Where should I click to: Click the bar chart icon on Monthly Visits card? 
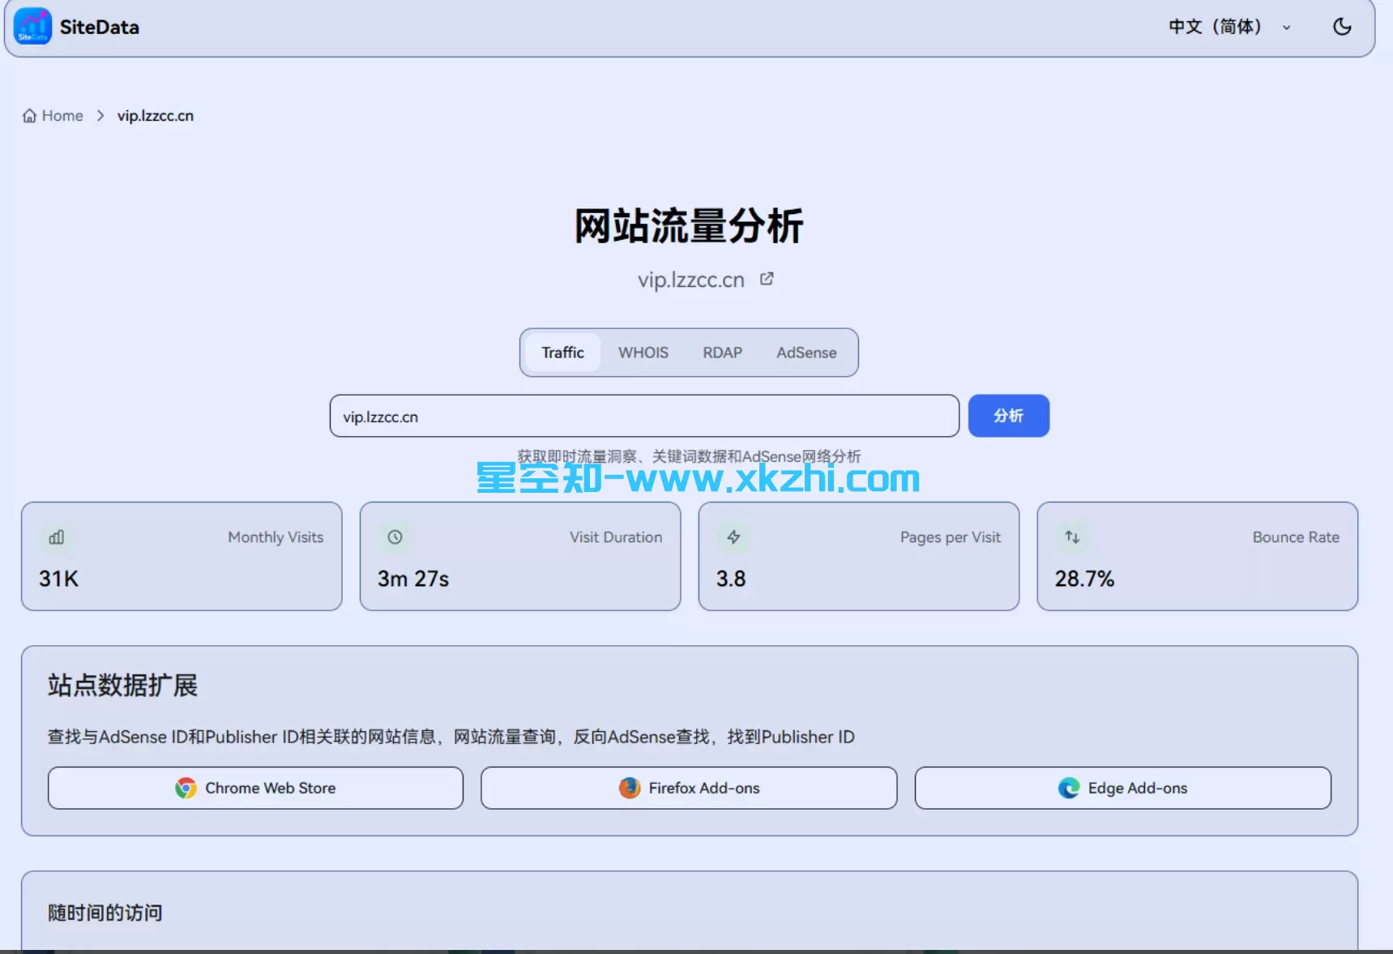pyautogui.click(x=56, y=537)
